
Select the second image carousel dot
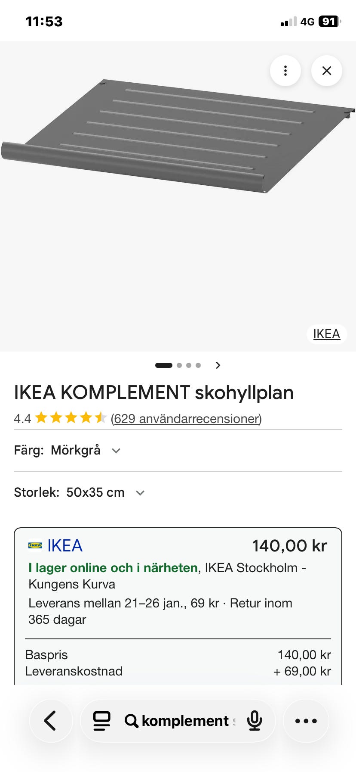pyautogui.click(x=179, y=365)
